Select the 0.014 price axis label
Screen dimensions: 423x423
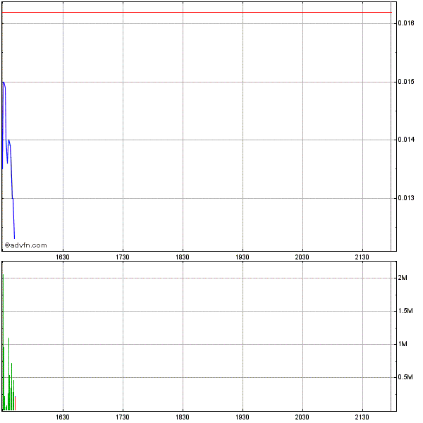click(406, 140)
